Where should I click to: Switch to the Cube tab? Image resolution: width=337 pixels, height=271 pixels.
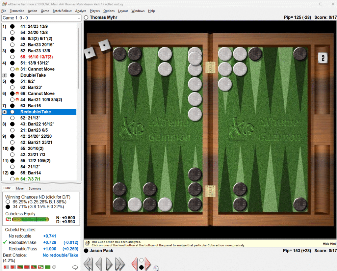pos(7,188)
